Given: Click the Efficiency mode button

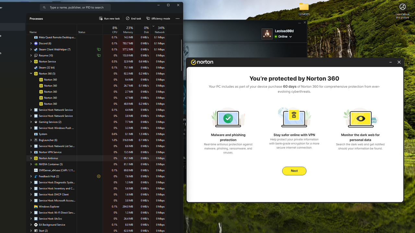Looking at the screenshot, I should [x=158, y=18].
